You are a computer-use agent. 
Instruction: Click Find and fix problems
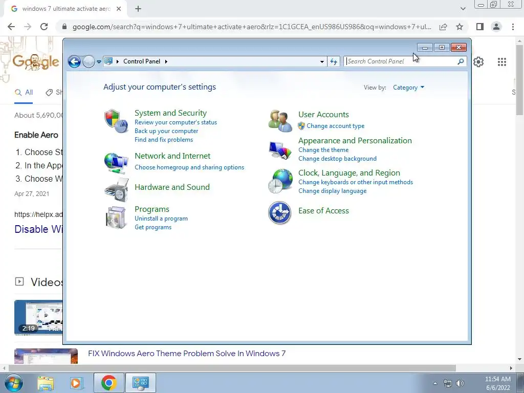pyautogui.click(x=164, y=140)
